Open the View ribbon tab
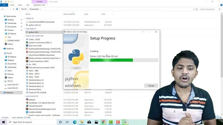 point(28,5)
